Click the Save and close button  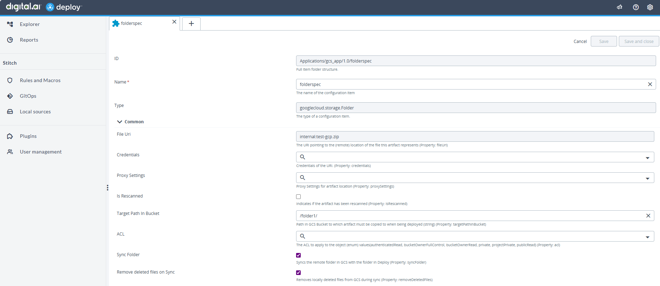point(639,41)
